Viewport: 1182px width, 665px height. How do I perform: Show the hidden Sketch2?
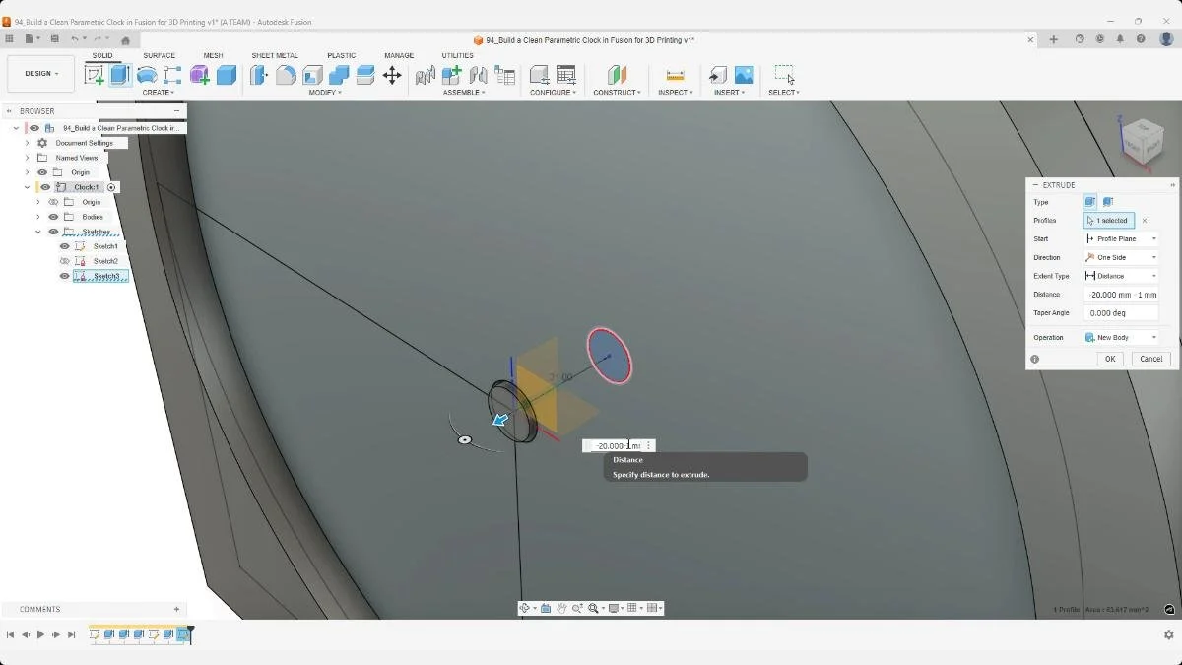click(65, 260)
